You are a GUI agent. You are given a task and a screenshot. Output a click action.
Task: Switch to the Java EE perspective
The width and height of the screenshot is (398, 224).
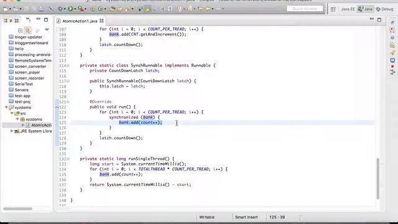pyautogui.click(x=348, y=9)
